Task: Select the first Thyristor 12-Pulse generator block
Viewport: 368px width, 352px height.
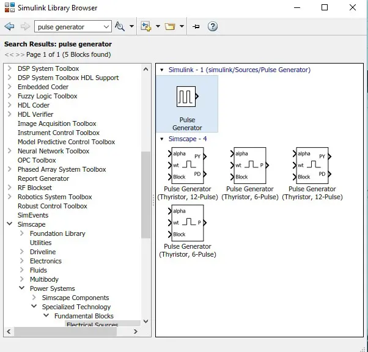Action: coord(187,165)
